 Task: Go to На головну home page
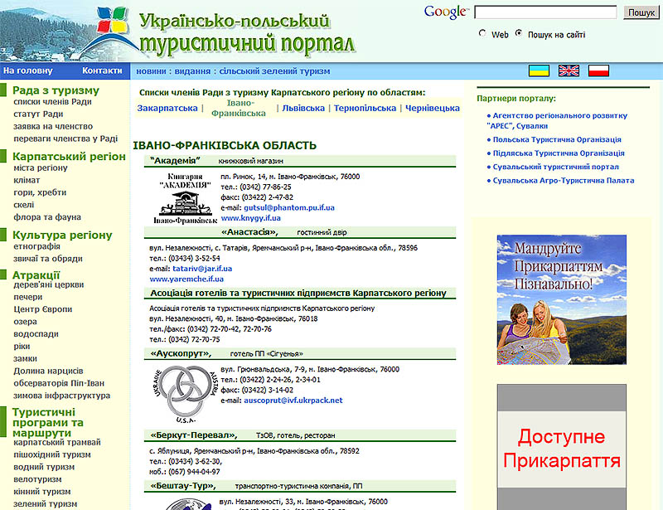pyautogui.click(x=28, y=70)
